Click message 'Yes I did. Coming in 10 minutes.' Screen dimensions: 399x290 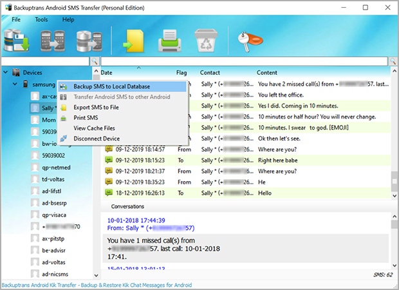[298, 106]
